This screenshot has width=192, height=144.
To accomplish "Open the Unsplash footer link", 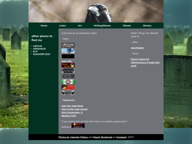I will pos(121,137).
